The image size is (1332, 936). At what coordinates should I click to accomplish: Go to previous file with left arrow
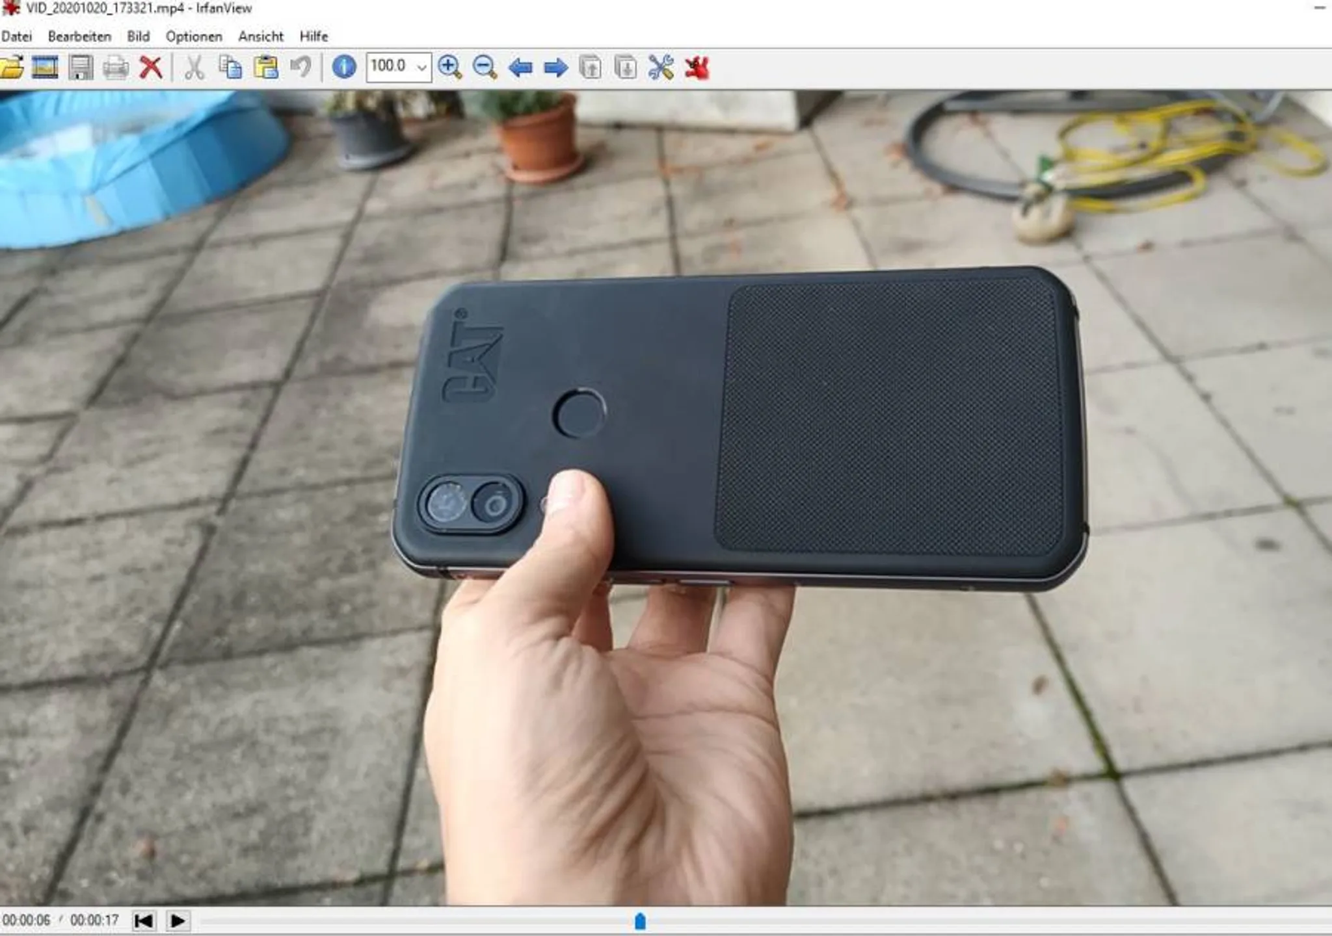click(x=520, y=68)
